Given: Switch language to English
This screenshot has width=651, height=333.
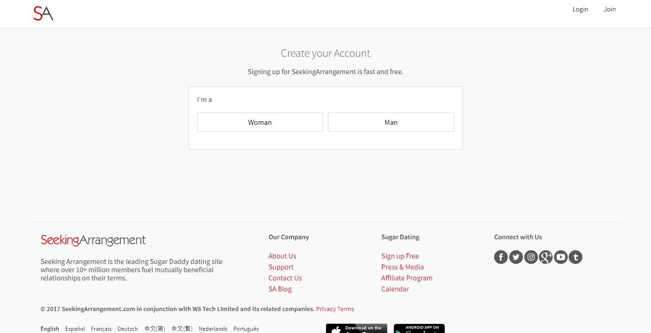Looking at the screenshot, I should pyautogui.click(x=50, y=329).
